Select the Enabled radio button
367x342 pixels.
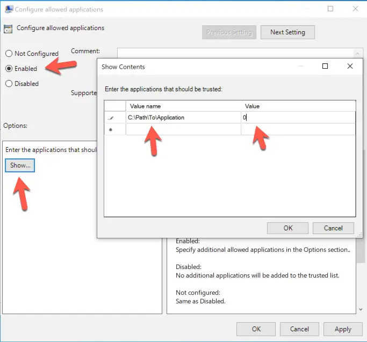9,69
